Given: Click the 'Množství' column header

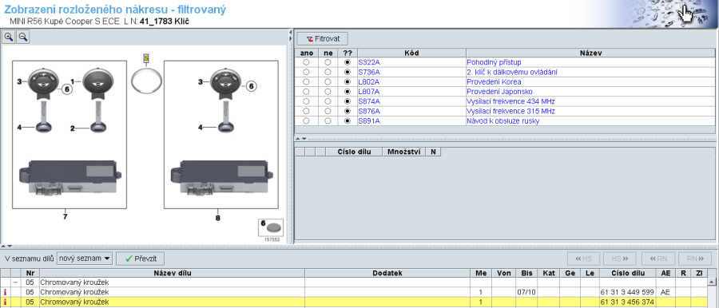Looking at the screenshot, I should click(404, 152).
